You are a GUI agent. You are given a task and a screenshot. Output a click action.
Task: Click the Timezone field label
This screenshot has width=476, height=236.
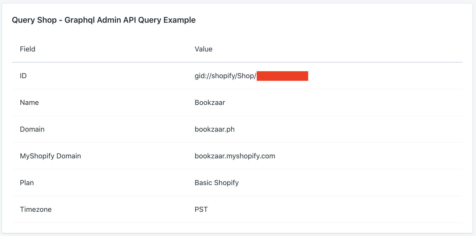[36, 209]
